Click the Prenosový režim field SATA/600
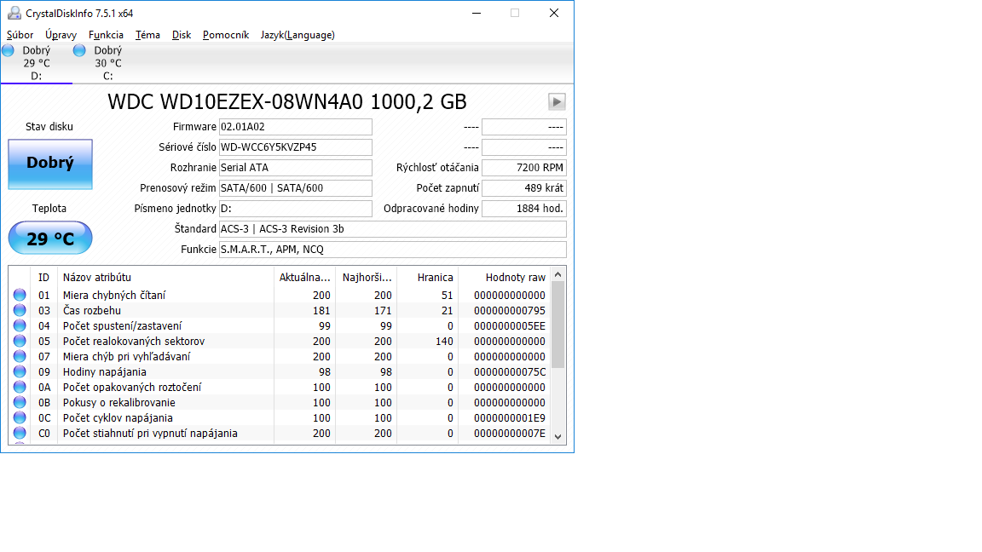Image resolution: width=982 pixels, height=552 pixels. click(x=296, y=187)
